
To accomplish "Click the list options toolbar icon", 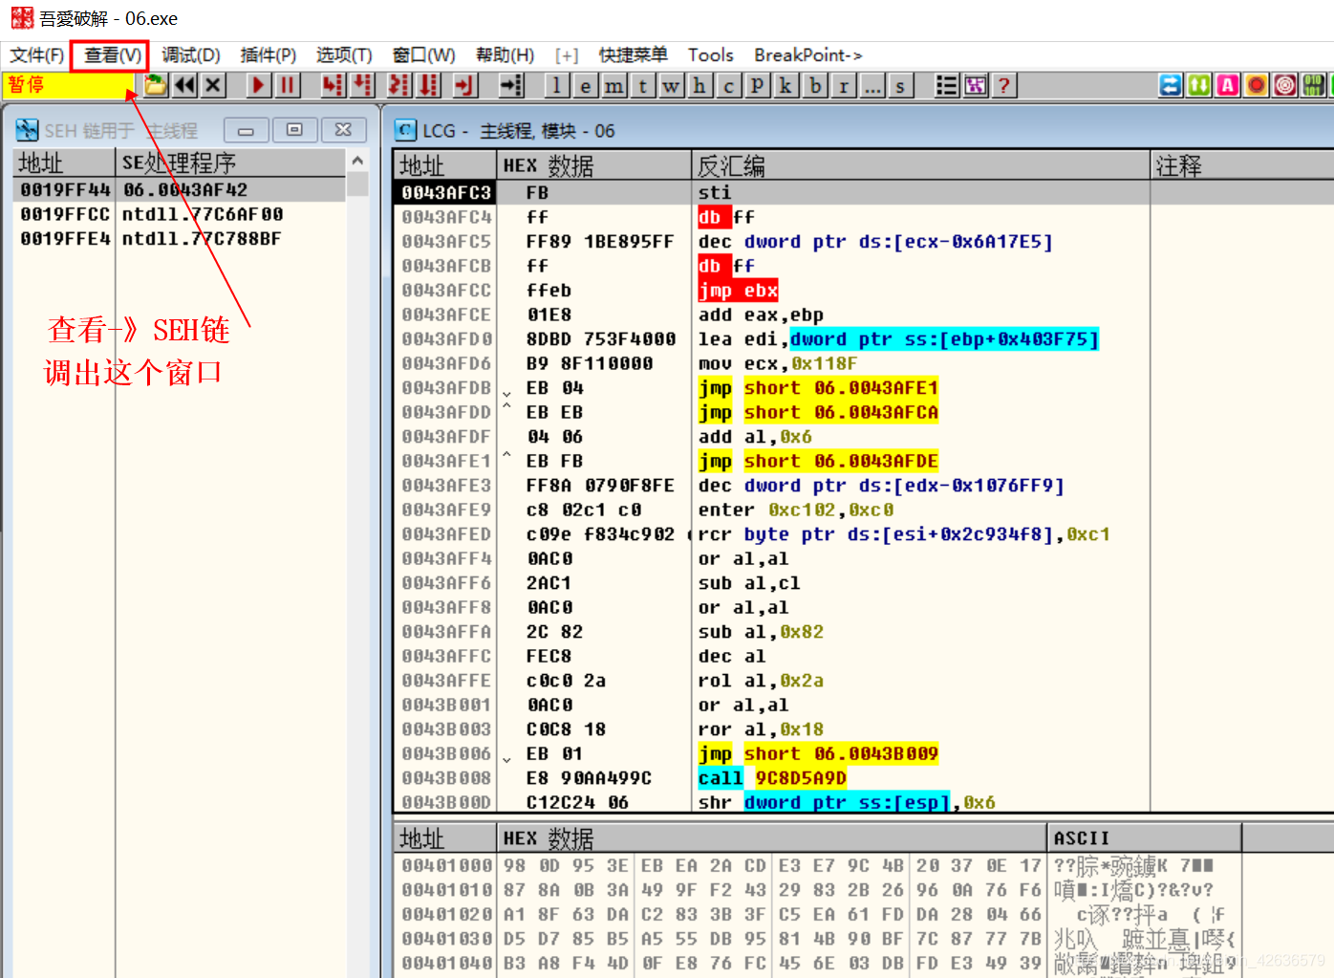I will point(946,86).
